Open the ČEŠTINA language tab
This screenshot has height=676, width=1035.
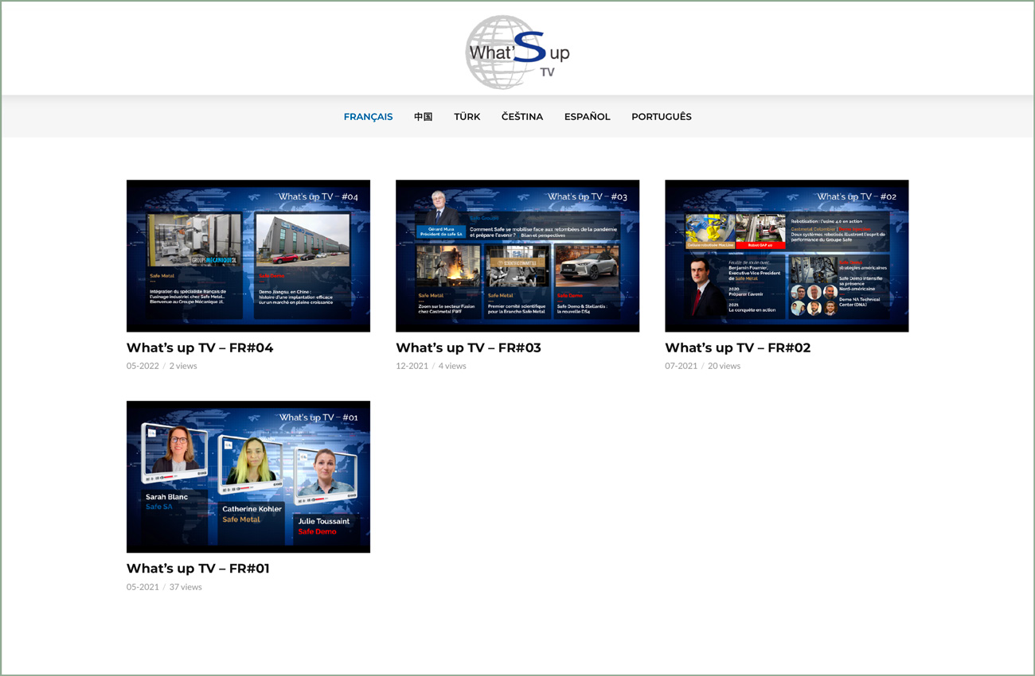[x=522, y=117]
